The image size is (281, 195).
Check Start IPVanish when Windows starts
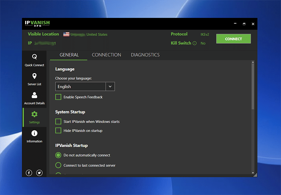pos(58,122)
